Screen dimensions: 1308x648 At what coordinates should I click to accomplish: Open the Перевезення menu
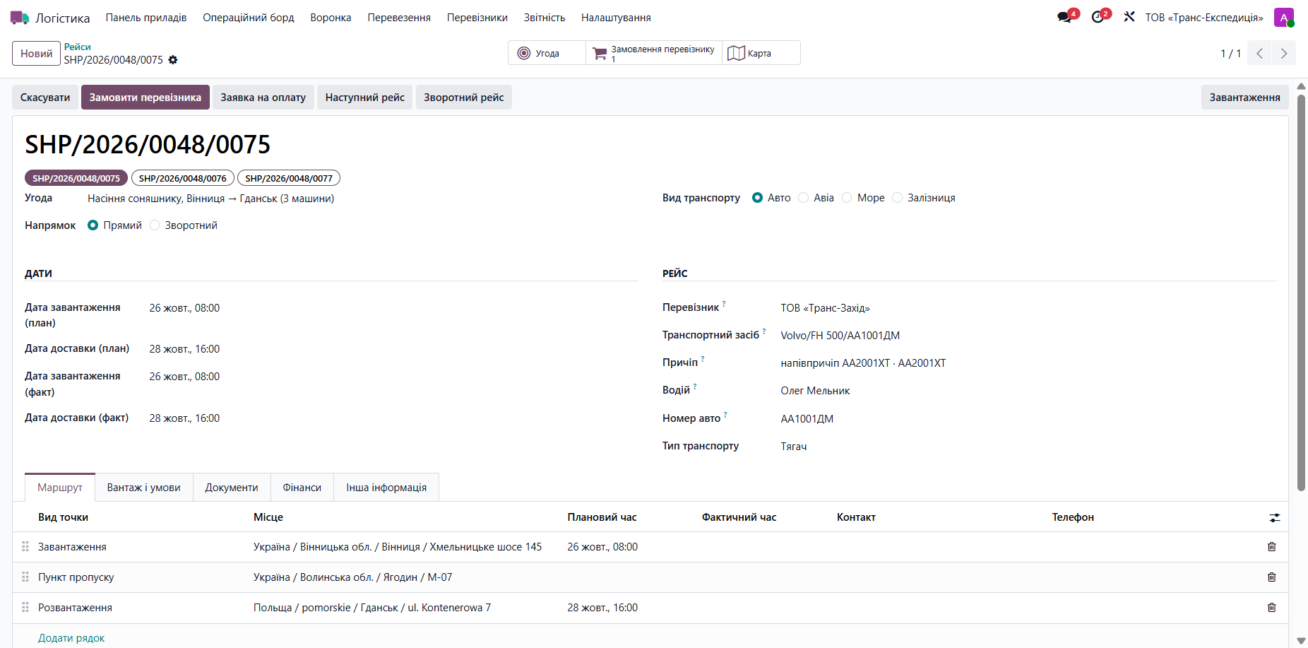pyautogui.click(x=399, y=18)
